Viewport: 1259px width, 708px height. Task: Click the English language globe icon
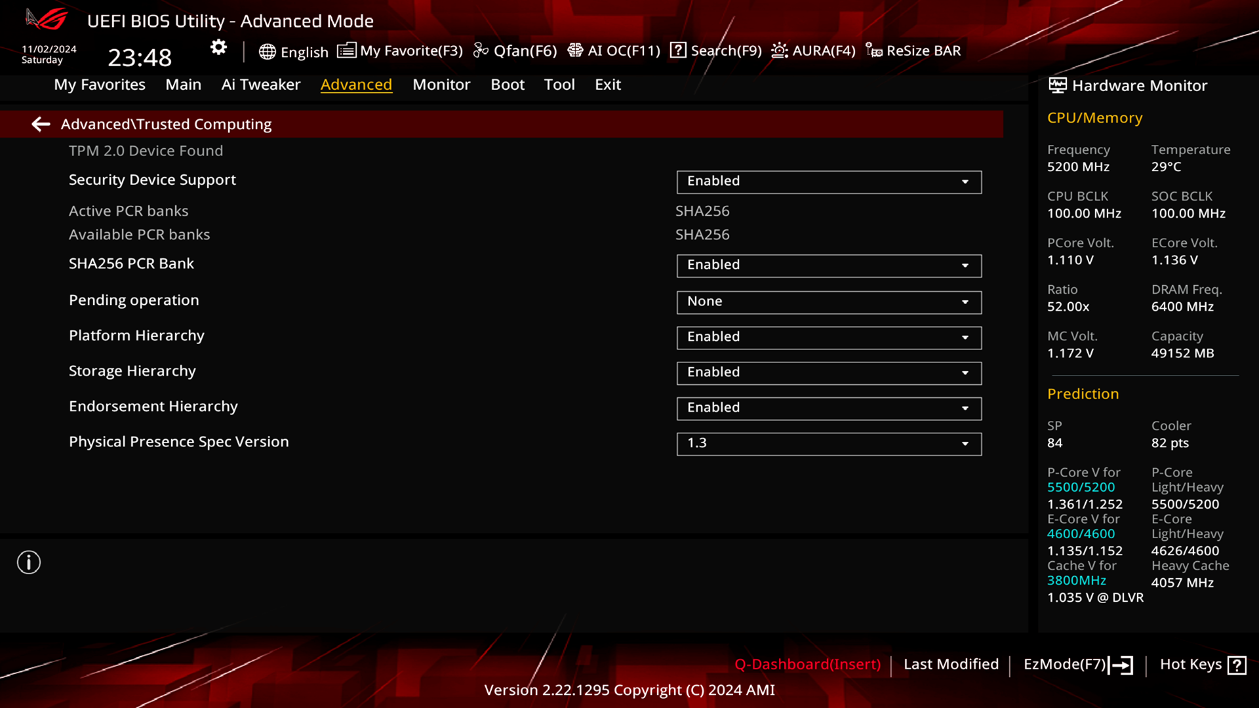coord(267,52)
